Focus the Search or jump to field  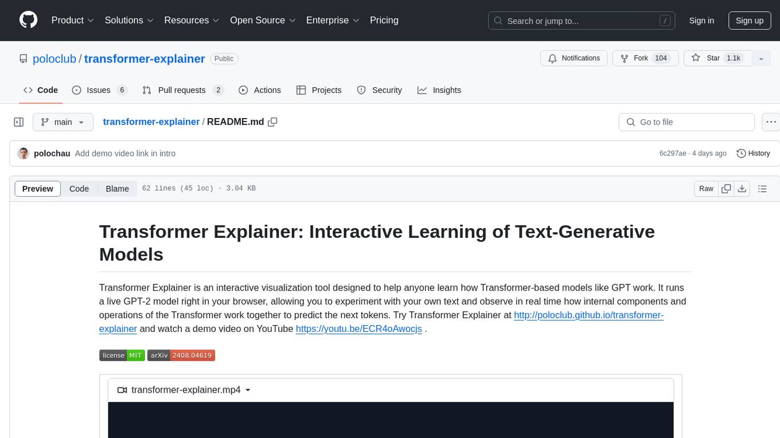pos(583,21)
